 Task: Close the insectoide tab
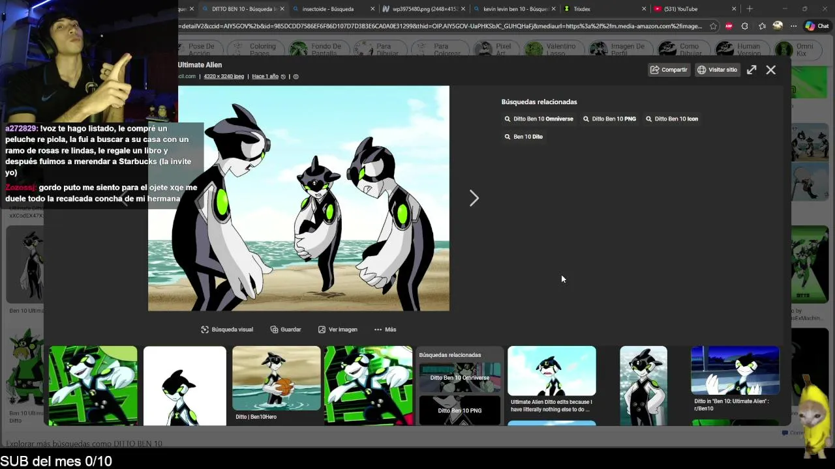click(x=372, y=9)
